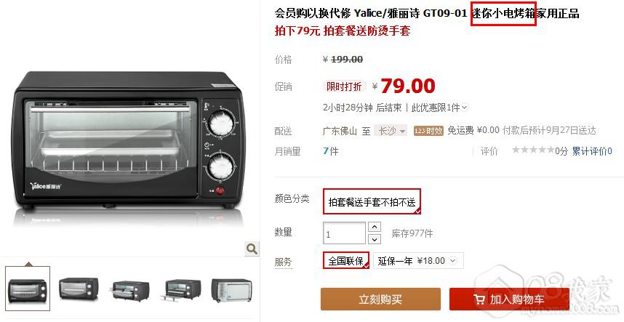Expand the 此优惠限1件 chevron

pos(465,108)
